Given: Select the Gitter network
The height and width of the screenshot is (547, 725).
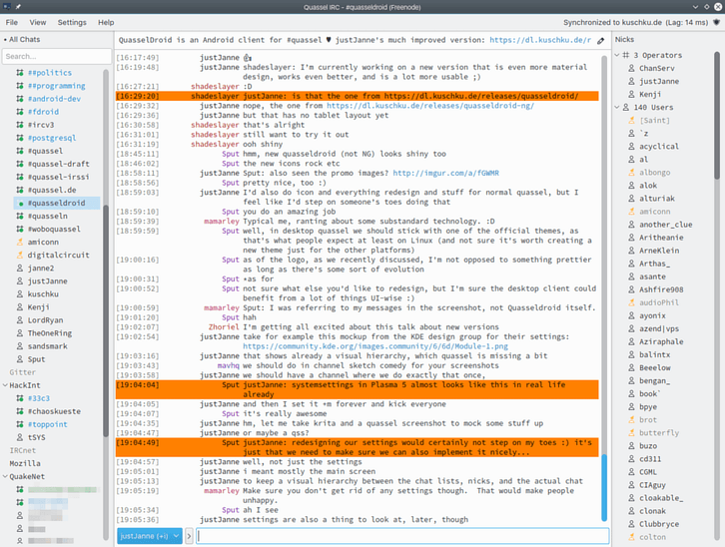Looking at the screenshot, I should click(22, 372).
